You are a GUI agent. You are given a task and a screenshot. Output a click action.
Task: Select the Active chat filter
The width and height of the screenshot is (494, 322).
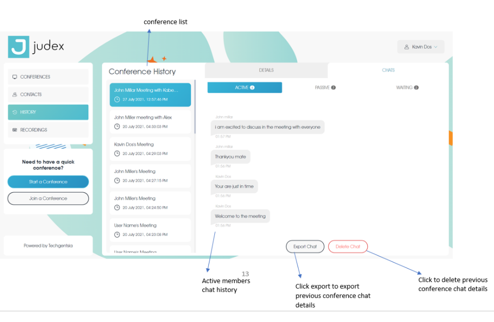245,87
